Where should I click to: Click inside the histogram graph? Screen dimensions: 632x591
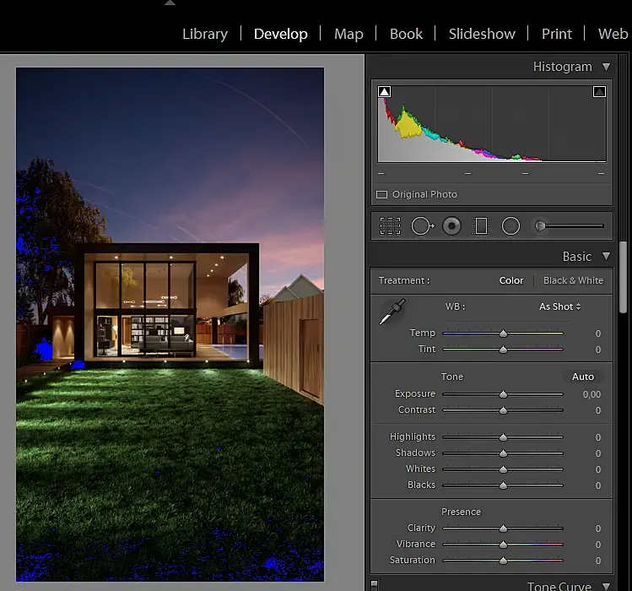pyautogui.click(x=492, y=123)
